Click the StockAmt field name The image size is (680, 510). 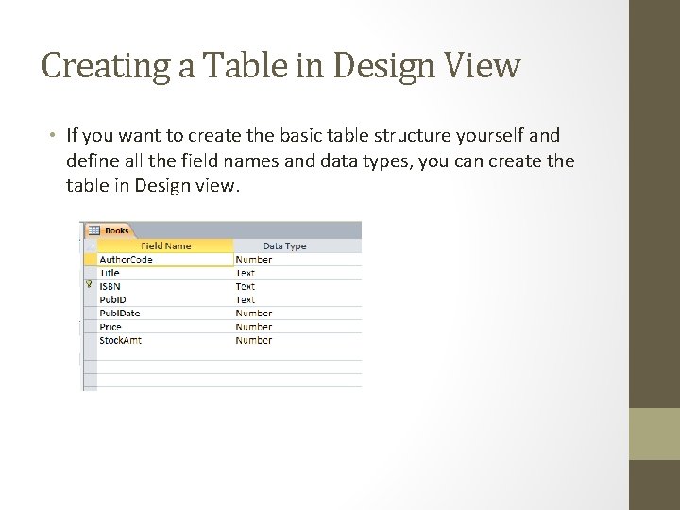(121, 340)
